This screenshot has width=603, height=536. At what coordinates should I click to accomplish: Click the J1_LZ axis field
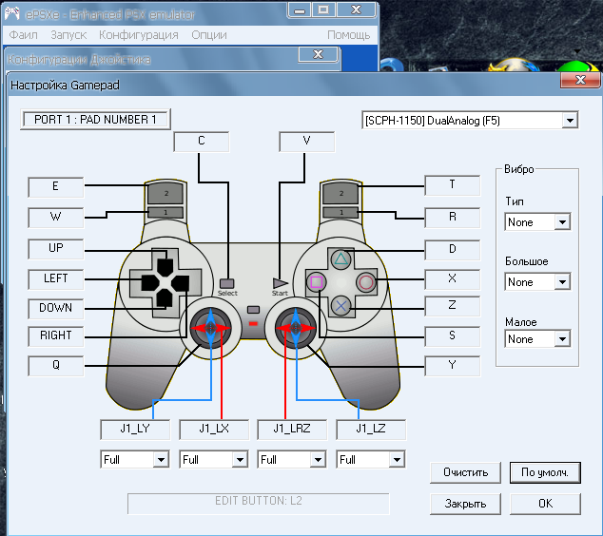[371, 430]
